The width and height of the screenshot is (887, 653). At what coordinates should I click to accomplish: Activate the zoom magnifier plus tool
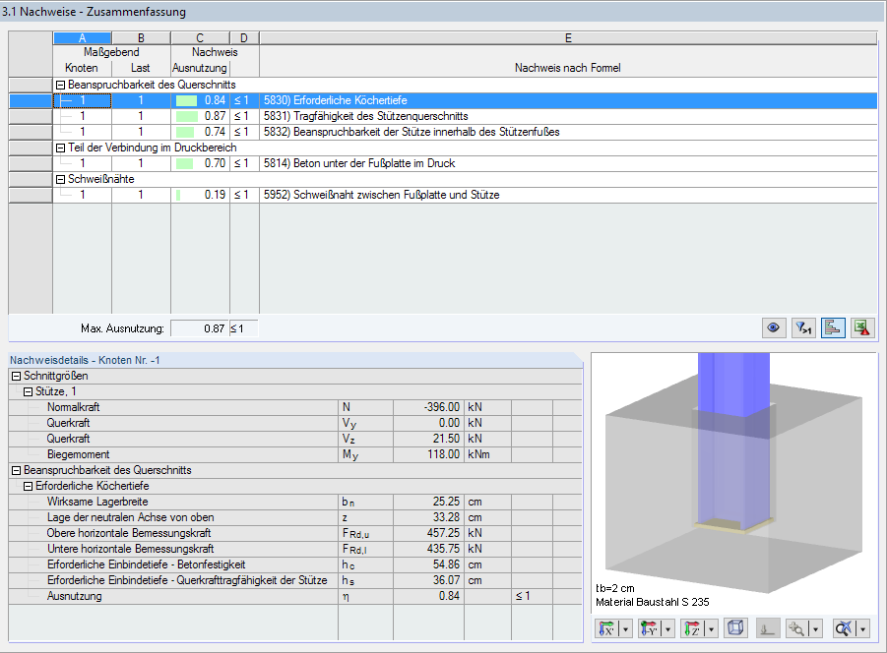797,628
